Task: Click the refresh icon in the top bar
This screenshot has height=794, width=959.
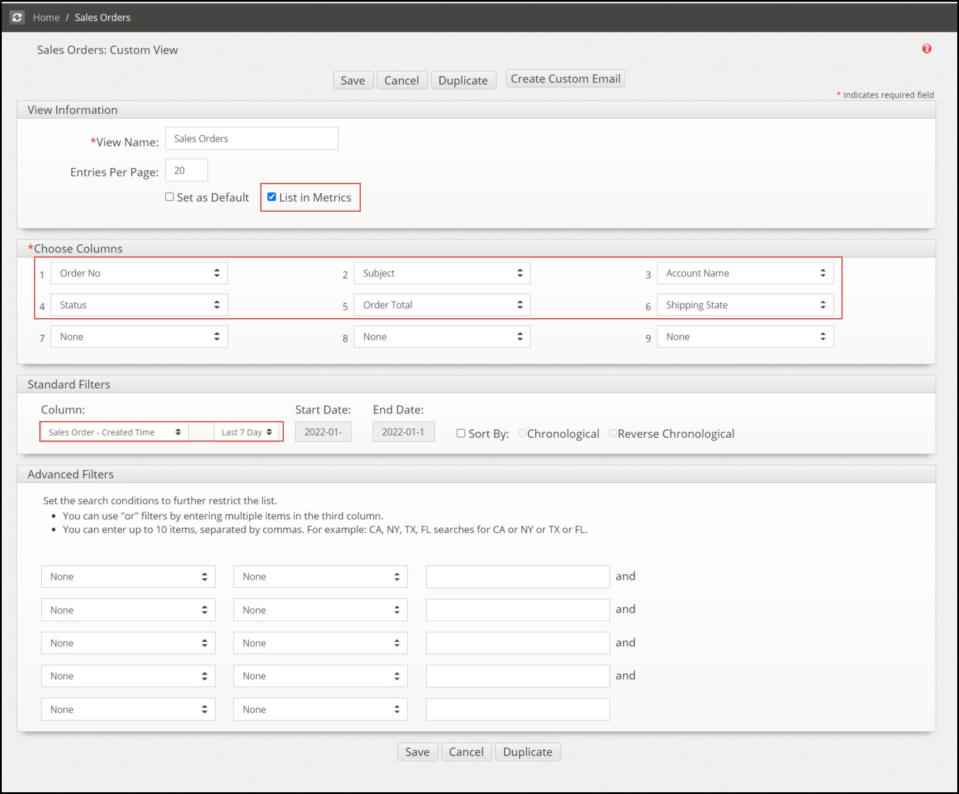Action: pos(17,17)
